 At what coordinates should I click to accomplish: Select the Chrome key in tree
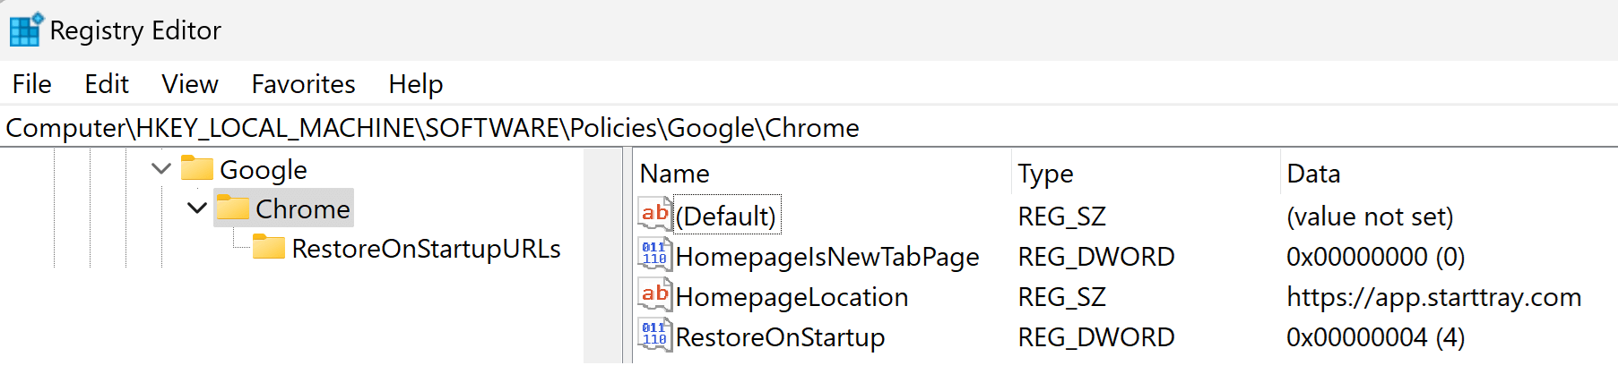303,209
